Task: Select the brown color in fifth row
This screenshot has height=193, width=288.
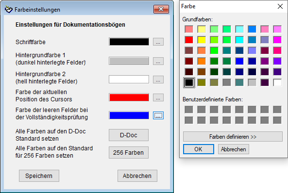Action: point(202,72)
